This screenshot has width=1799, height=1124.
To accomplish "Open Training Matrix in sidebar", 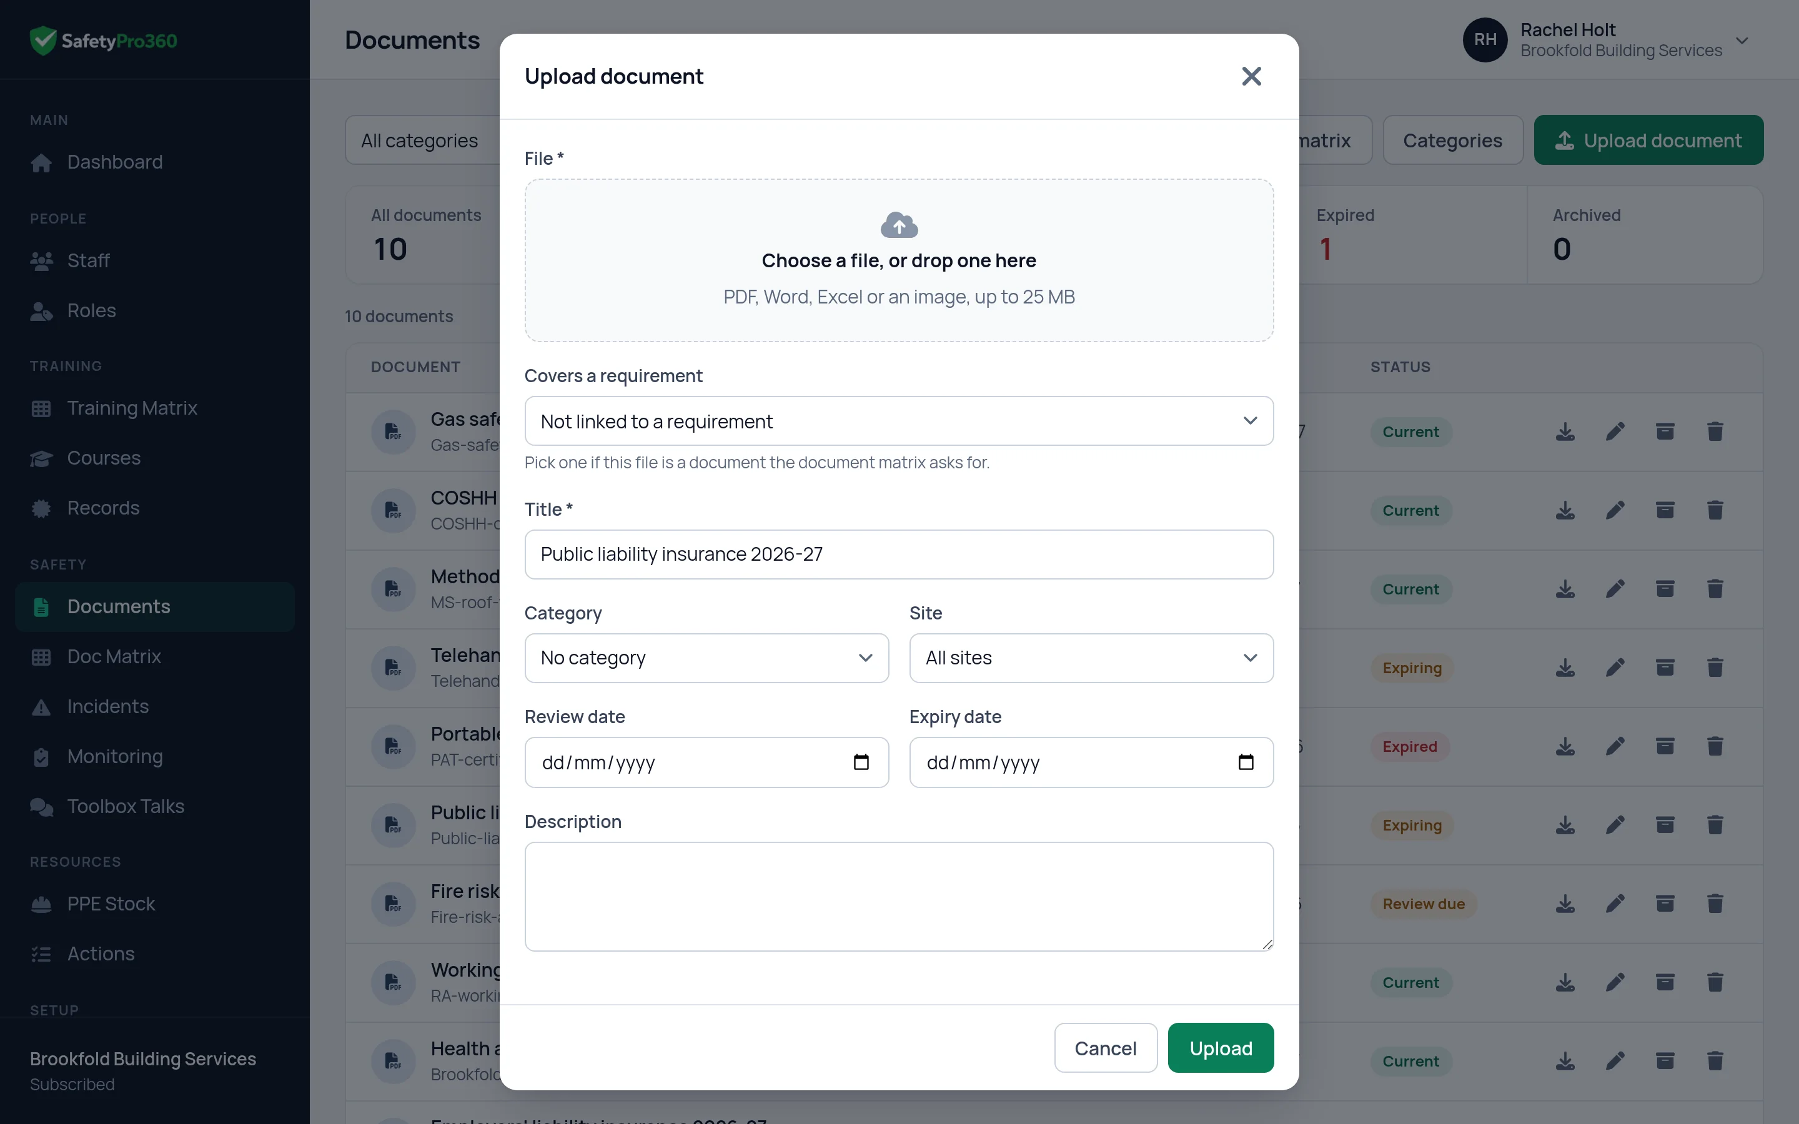I will 155,408.
